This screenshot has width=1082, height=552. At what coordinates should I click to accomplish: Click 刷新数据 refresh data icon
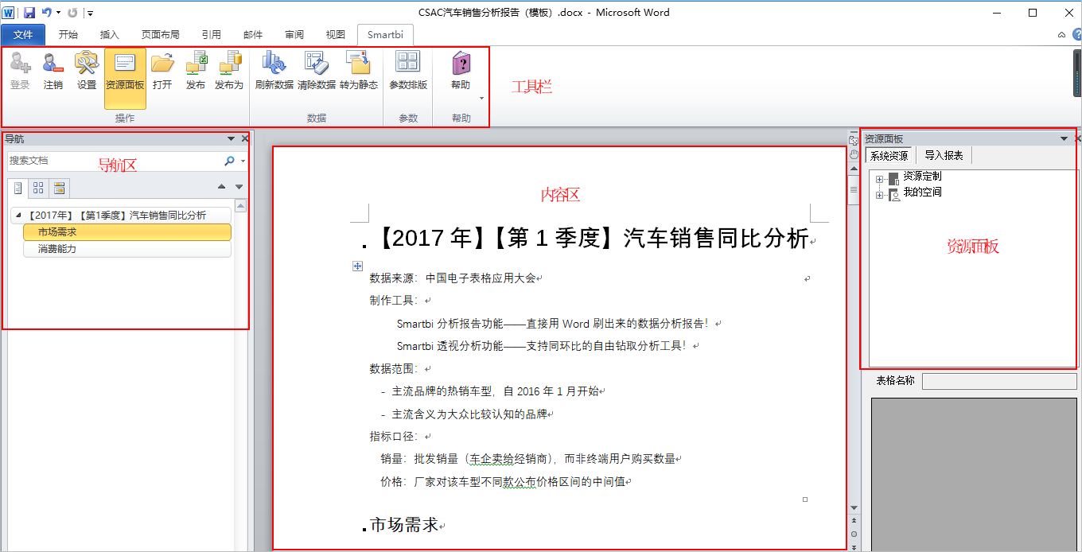[x=274, y=64]
